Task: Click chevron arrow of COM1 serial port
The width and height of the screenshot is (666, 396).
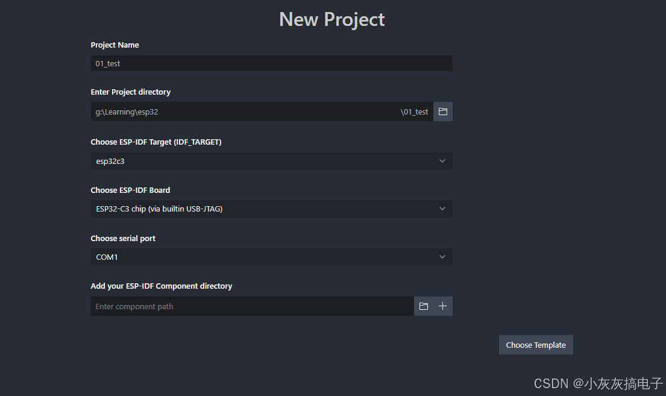Action: coord(442,257)
